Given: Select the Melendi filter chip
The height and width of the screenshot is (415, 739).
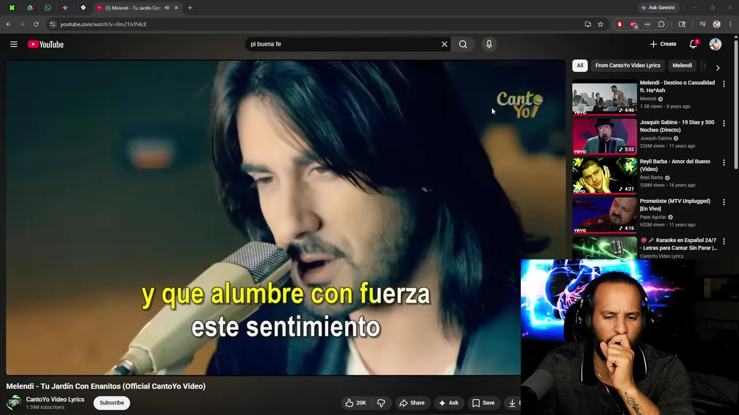Looking at the screenshot, I should tap(682, 66).
